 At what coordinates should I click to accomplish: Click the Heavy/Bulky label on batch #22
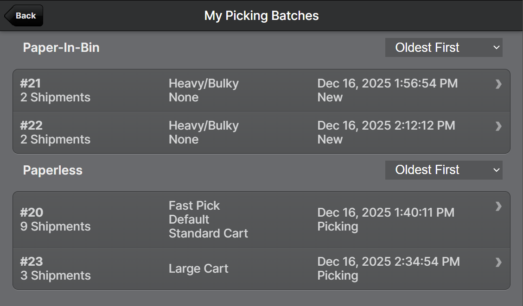pos(204,126)
